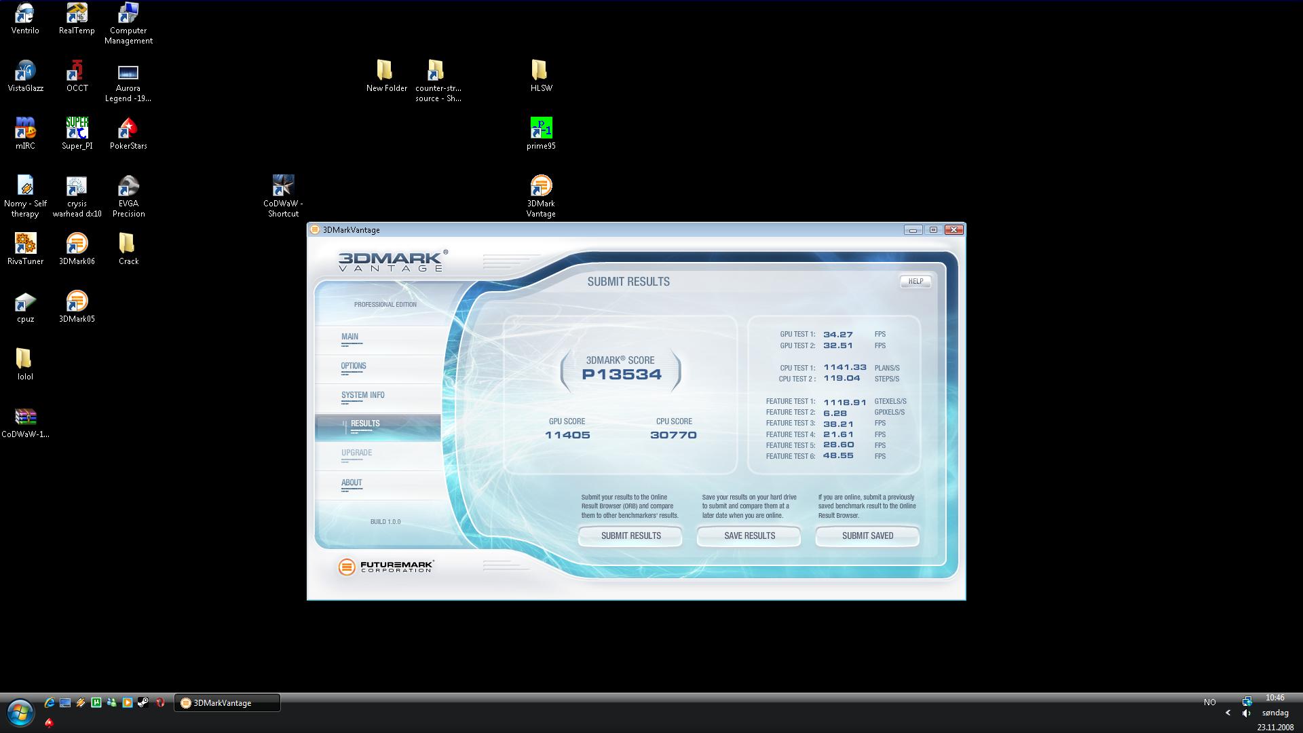The image size is (1303, 733).
Task: Open the OPTIONS section in sidebar
Action: [x=378, y=369]
